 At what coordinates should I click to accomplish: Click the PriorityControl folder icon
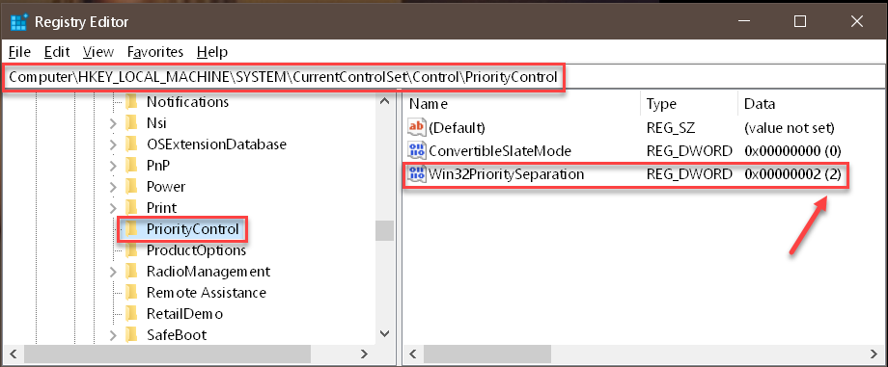(131, 228)
